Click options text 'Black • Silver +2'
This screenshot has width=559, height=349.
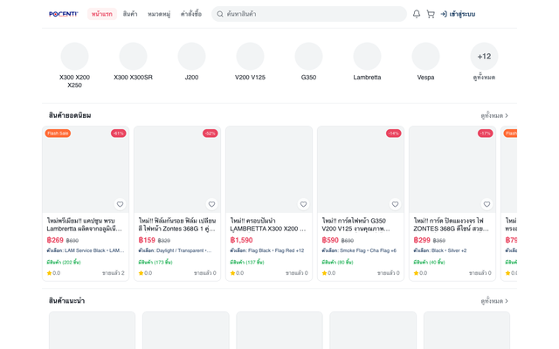point(449,250)
